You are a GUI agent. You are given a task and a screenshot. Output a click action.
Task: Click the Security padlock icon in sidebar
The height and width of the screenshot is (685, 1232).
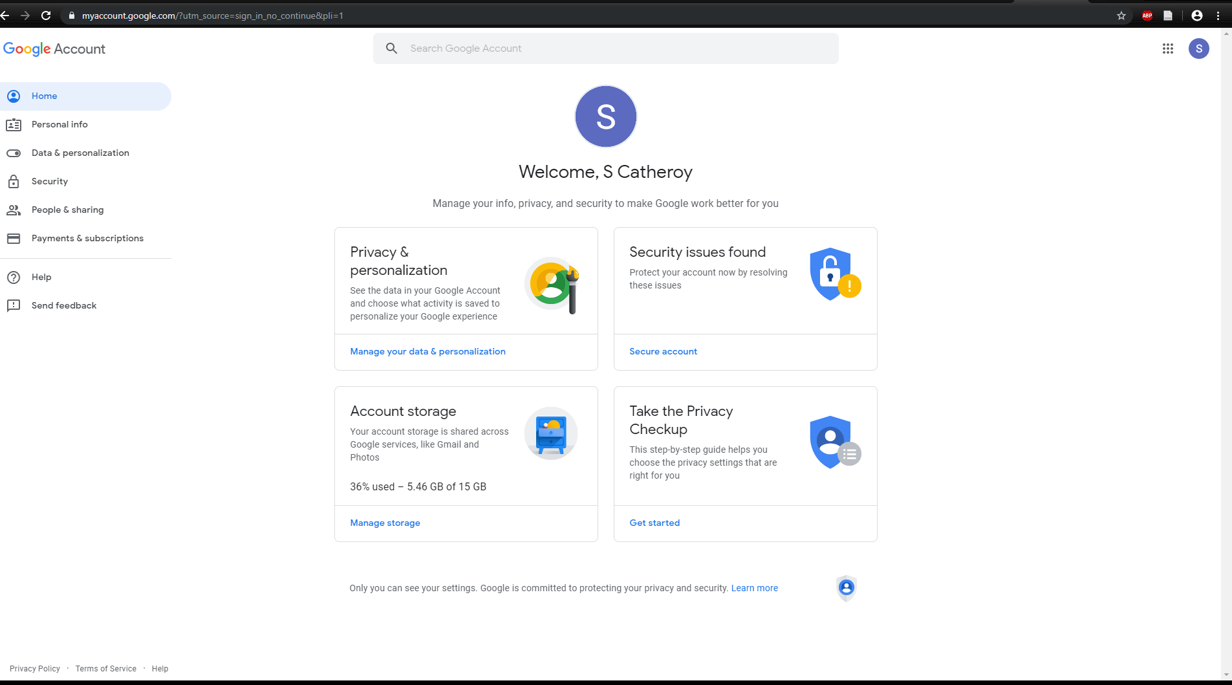pos(14,182)
